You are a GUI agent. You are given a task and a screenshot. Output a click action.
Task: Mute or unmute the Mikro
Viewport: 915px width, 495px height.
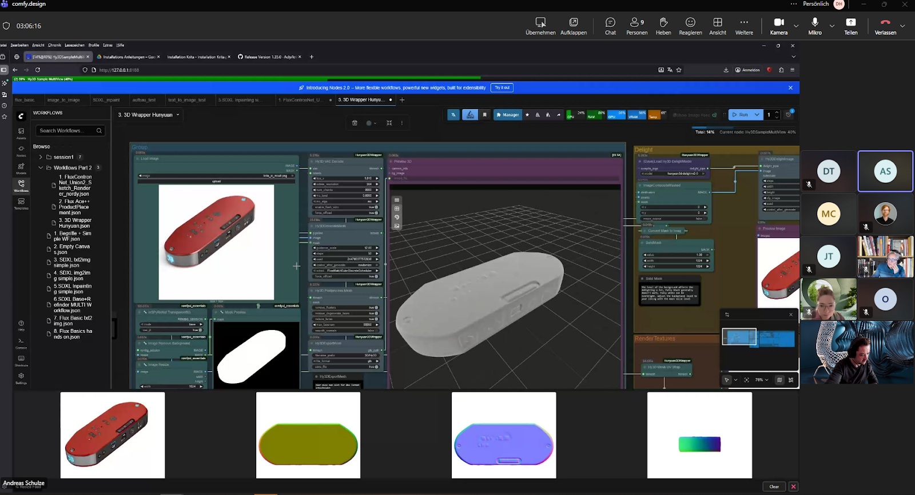click(814, 26)
